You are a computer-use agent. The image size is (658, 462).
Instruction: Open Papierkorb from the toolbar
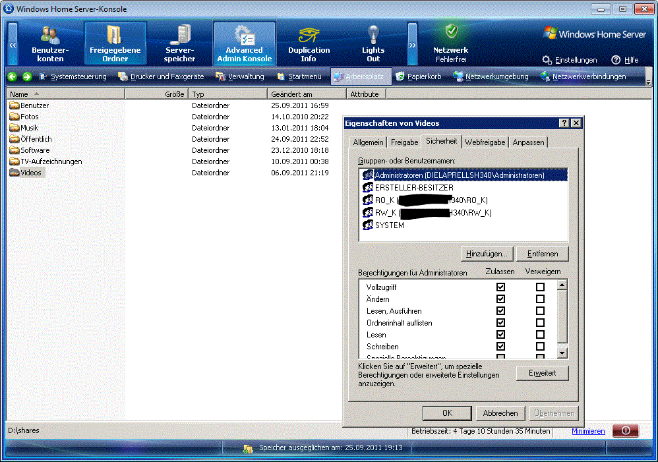coord(419,76)
